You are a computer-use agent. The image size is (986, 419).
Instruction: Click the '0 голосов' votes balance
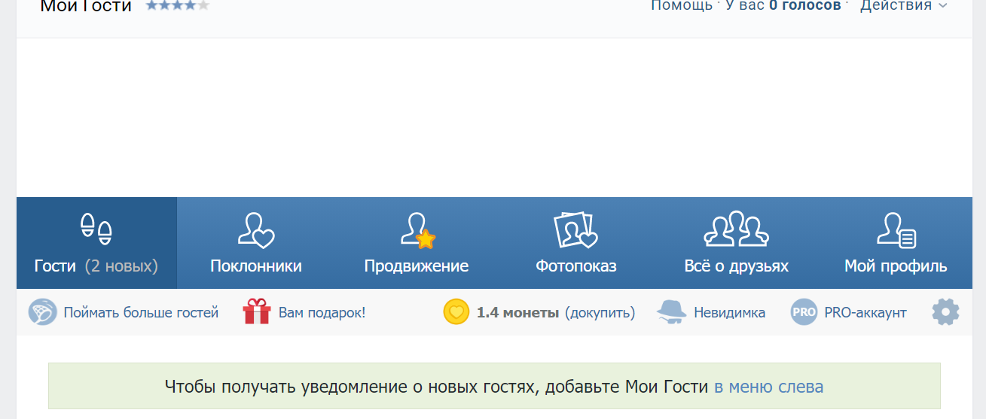[804, 6]
